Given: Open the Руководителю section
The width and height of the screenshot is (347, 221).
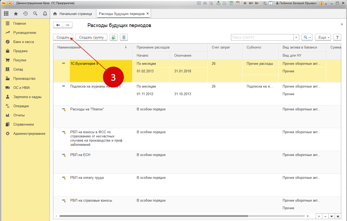Looking at the screenshot, I should (25, 33).
